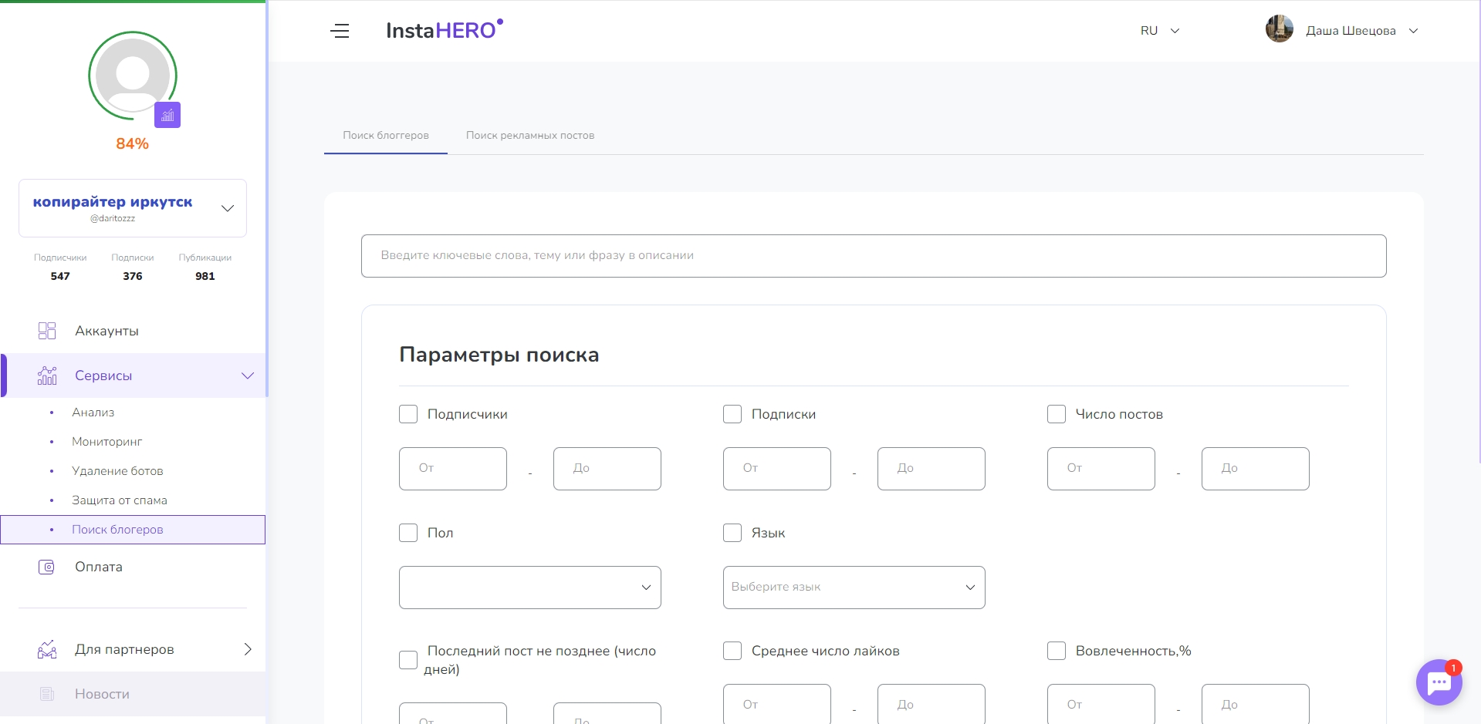Click the Среднее число лайков От field
The height and width of the screenshot is (724, 1481).
coord(777,704)
